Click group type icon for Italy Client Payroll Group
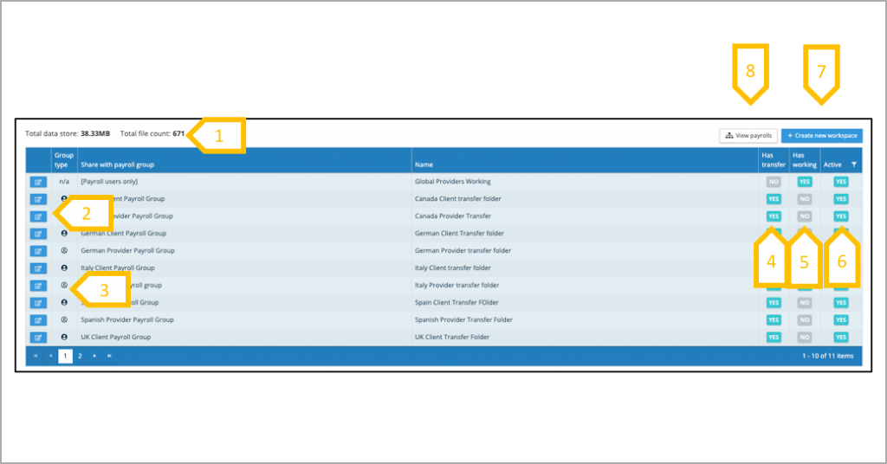This screenshot has width=887, height=464. coord(64,268)
